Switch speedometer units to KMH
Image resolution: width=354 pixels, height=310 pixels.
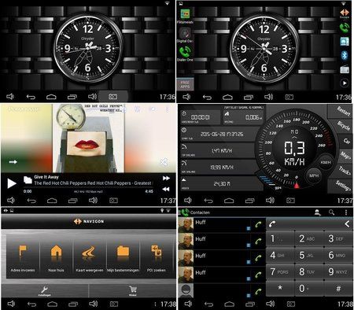326,162
